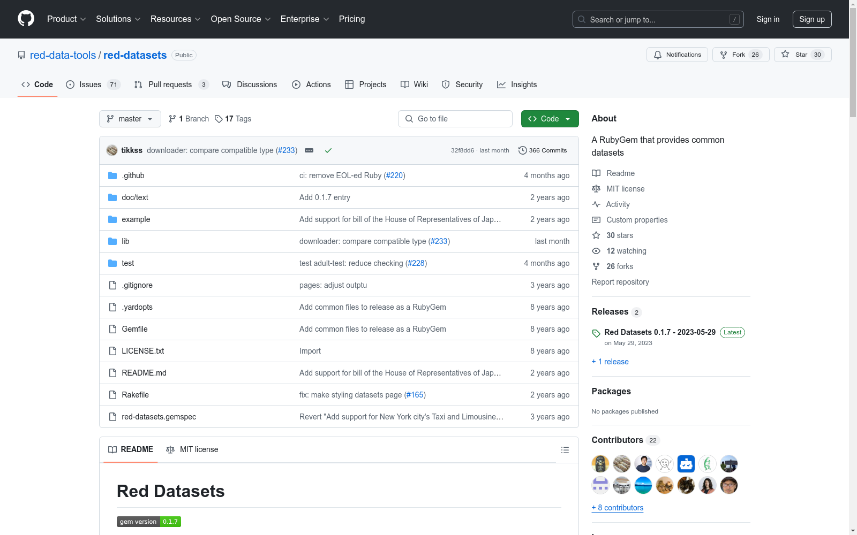Image resolution: width=857 pixels, height=535 pixels.
Task: Click the notifications bell icon
Action: (x=658, y=55)
